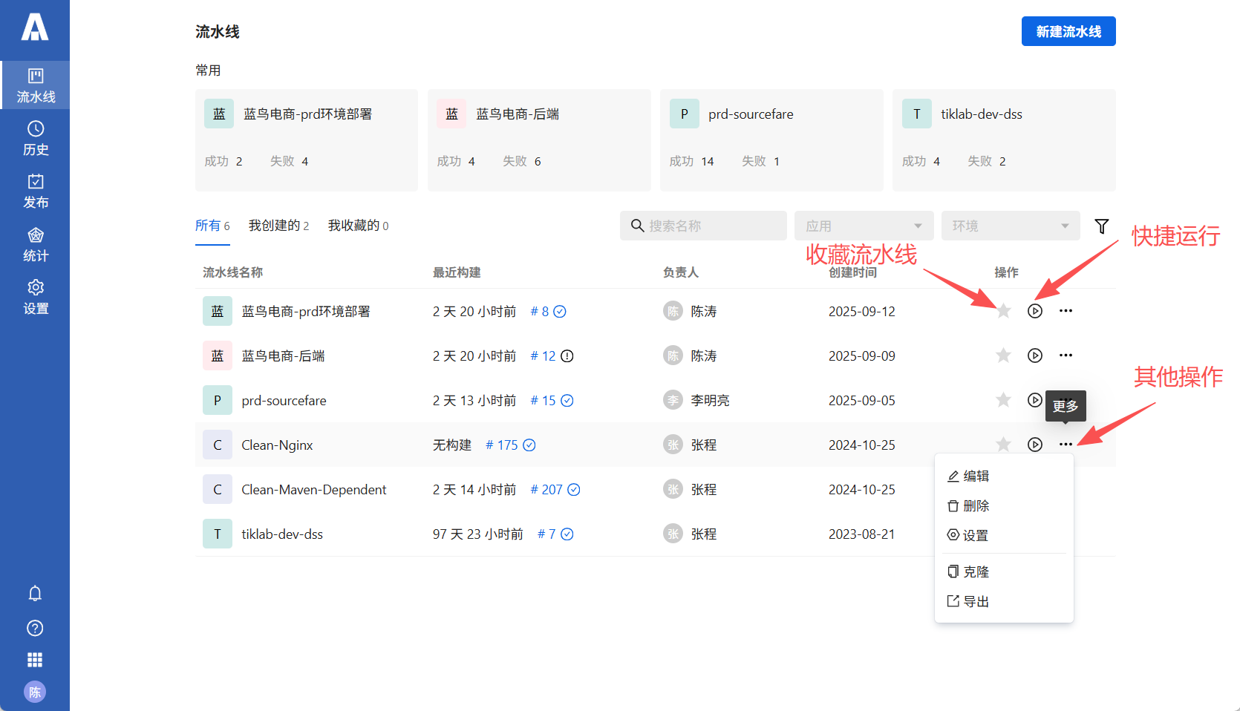The height and width of the screenshot is (711, 1240).
Task: Favorite the tiklab-dev-dss pipeline star
Action: [1003, 533]
